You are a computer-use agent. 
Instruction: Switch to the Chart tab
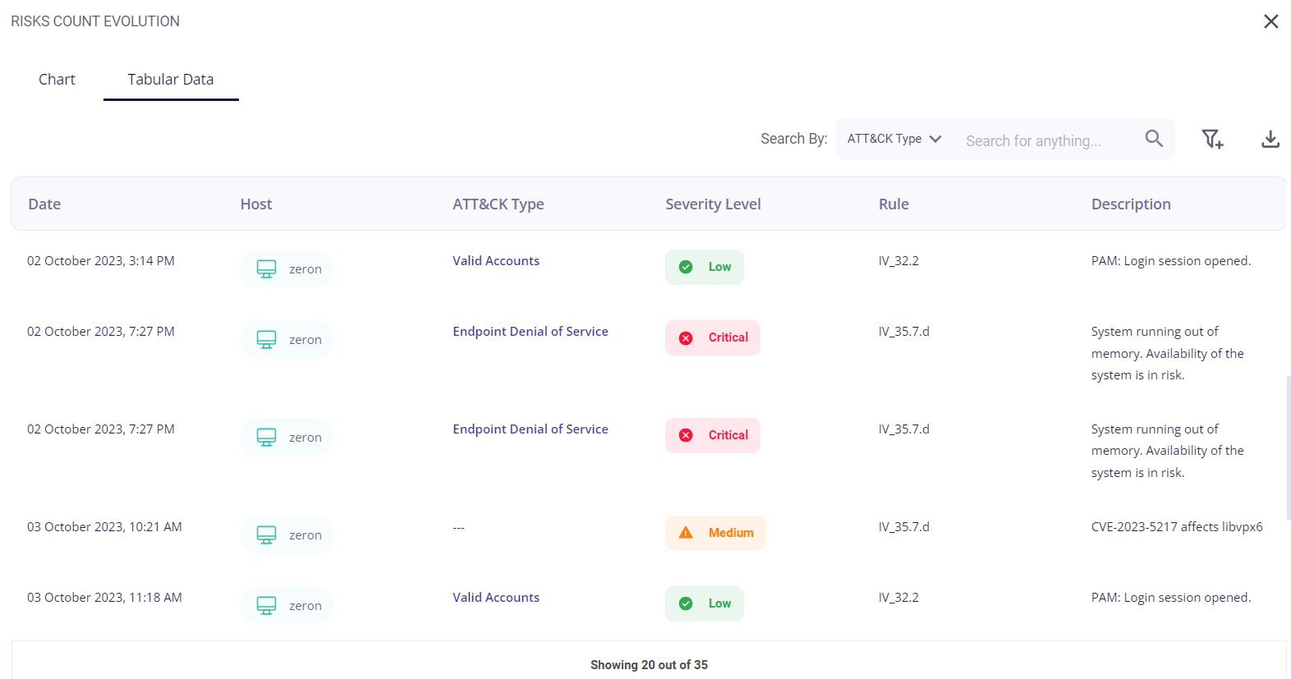click(x=57, y=80)
